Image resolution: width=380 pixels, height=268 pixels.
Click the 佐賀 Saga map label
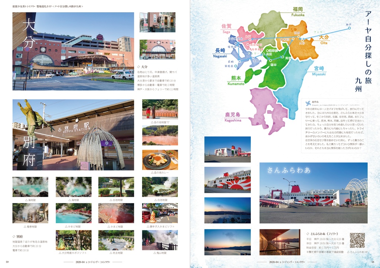226,28
